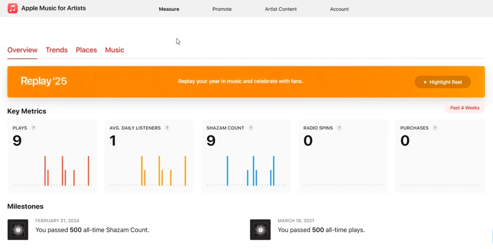Open help for Purchases metric
Screen dimensions: 493x249
[x=435, y=128]
